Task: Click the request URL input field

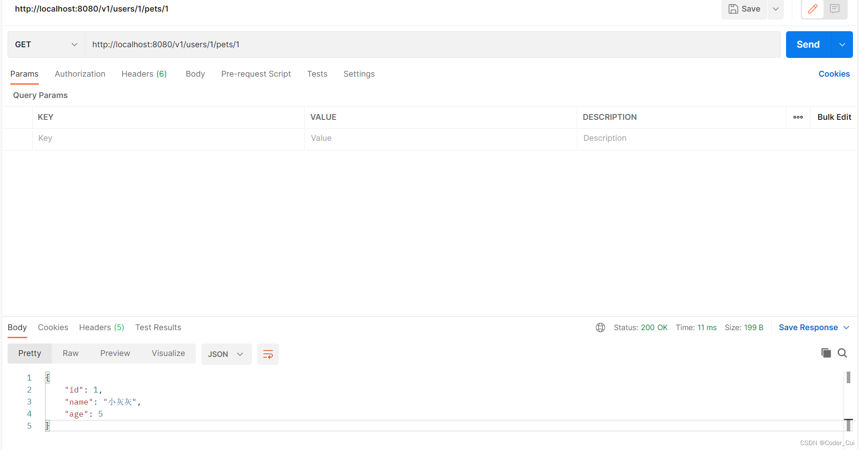Action: tap(433, 45)
